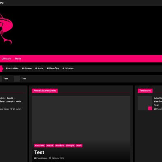Select the # Beauté hashtag link
The image size is (162, 162).
[27, 68]
